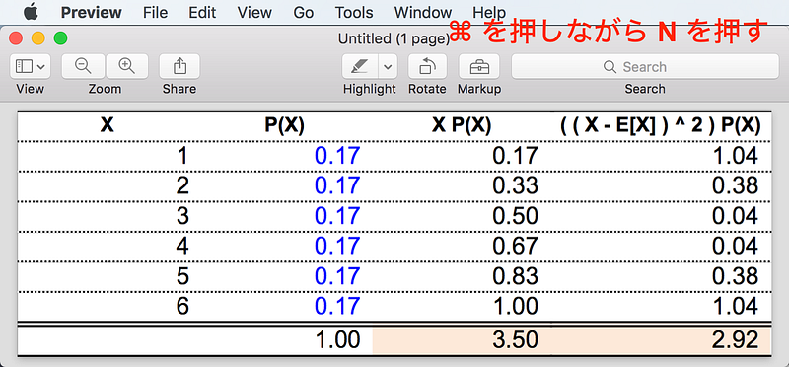Click total probability 1.00 in sum row
This screenshot has height=367, width=789.
tap(337, 340)
